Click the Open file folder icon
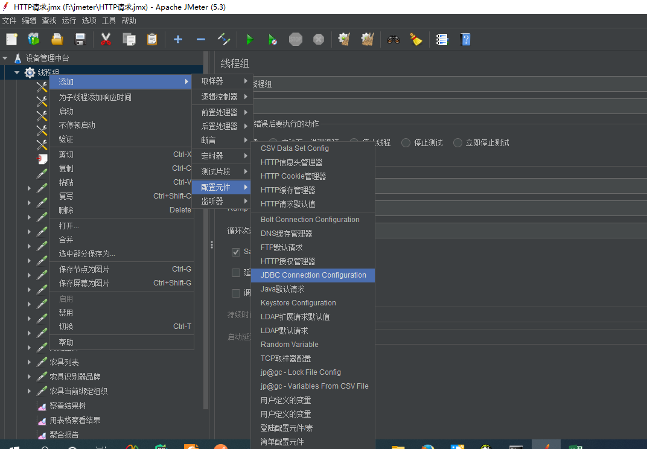 pyautogui.click(x=57, y=40)
